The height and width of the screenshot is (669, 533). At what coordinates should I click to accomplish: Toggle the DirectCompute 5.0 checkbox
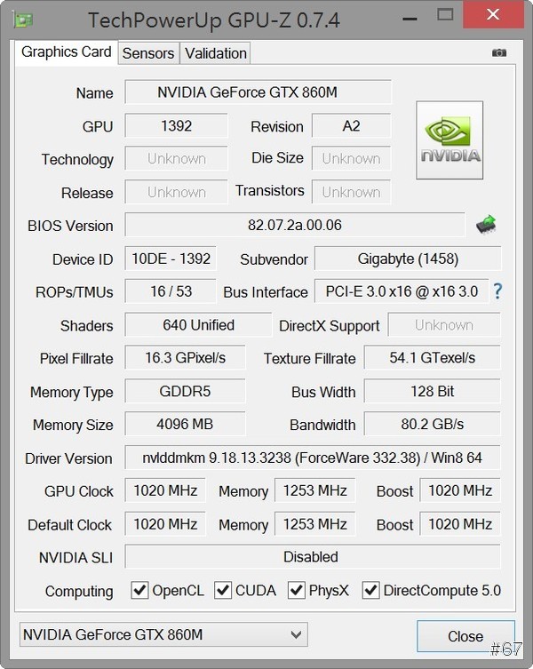tap(370, 591)
